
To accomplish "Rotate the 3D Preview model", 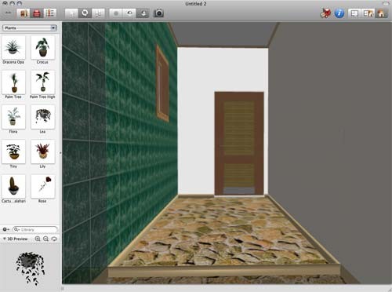I will (x=54, y=239).
